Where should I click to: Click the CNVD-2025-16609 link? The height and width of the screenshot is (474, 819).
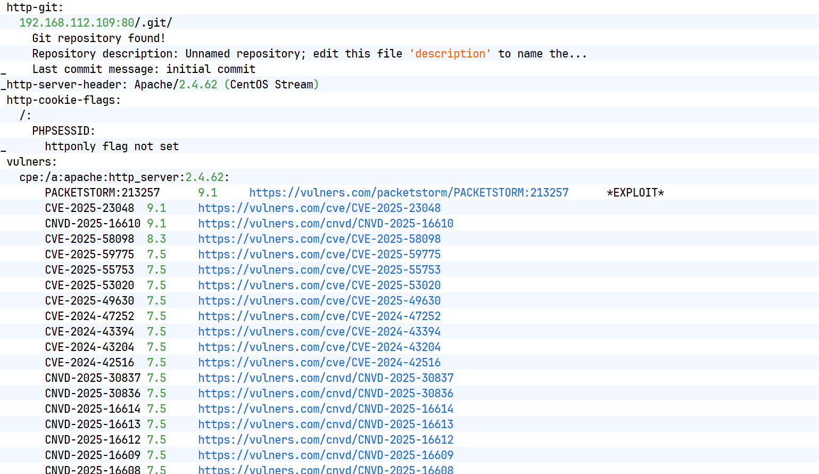(x=326, y=455)
